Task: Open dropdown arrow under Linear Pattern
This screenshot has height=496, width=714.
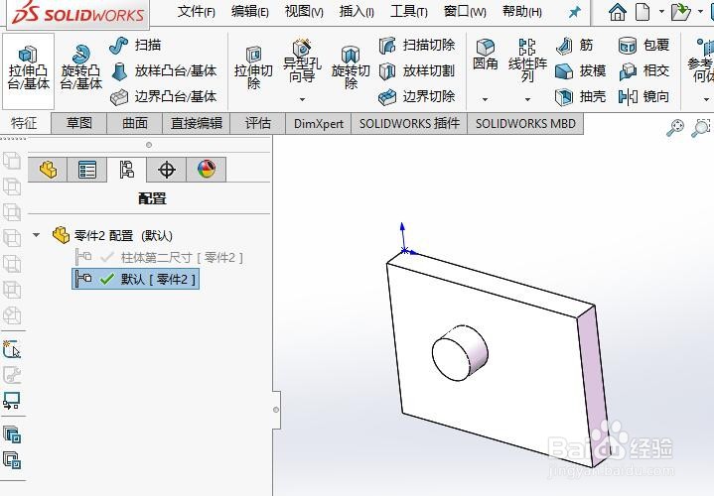Action: 527,99
